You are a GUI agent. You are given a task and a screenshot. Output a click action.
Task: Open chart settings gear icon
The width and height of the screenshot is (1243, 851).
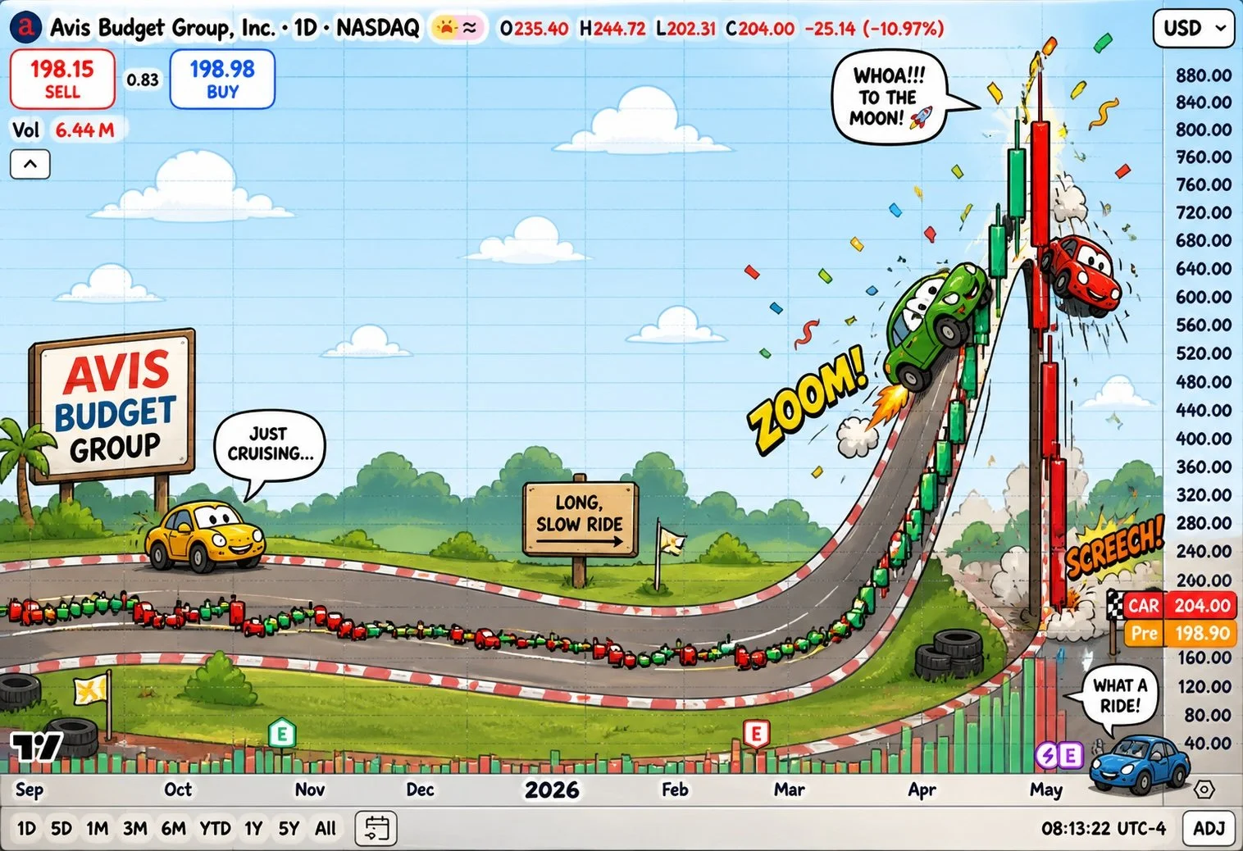(x=1204, y=790)
